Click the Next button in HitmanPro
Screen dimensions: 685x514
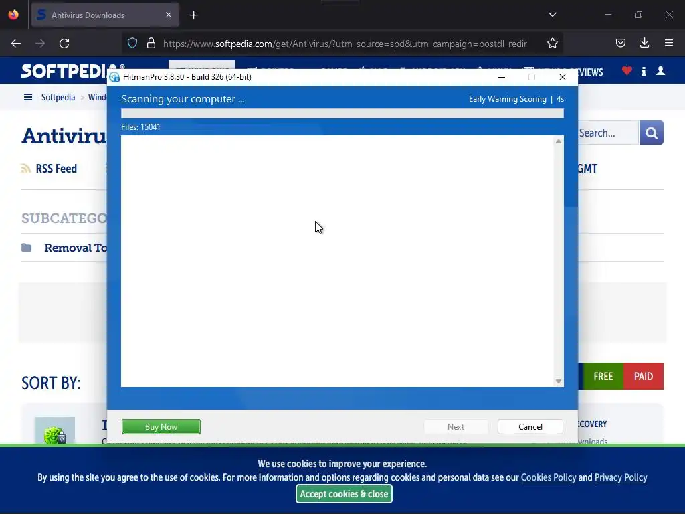(x=456, y=426)
